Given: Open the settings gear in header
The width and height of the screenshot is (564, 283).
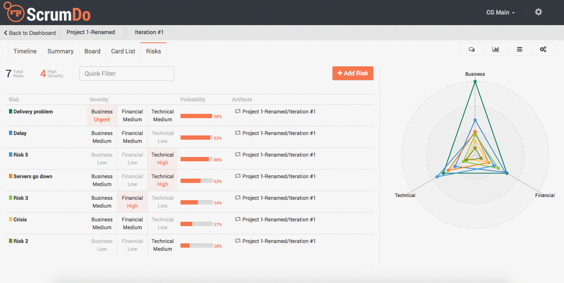Looking at the screenshot, I should 538,12.
